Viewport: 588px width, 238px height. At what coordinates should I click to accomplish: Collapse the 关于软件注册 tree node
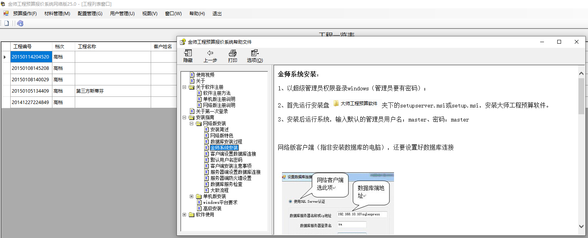(184, 87)
